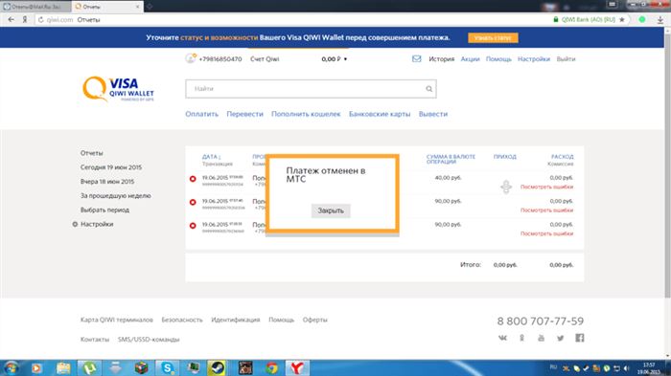
Task: Click red error status icon of 40,00 руб. row
Action: (x=193, y=179)
